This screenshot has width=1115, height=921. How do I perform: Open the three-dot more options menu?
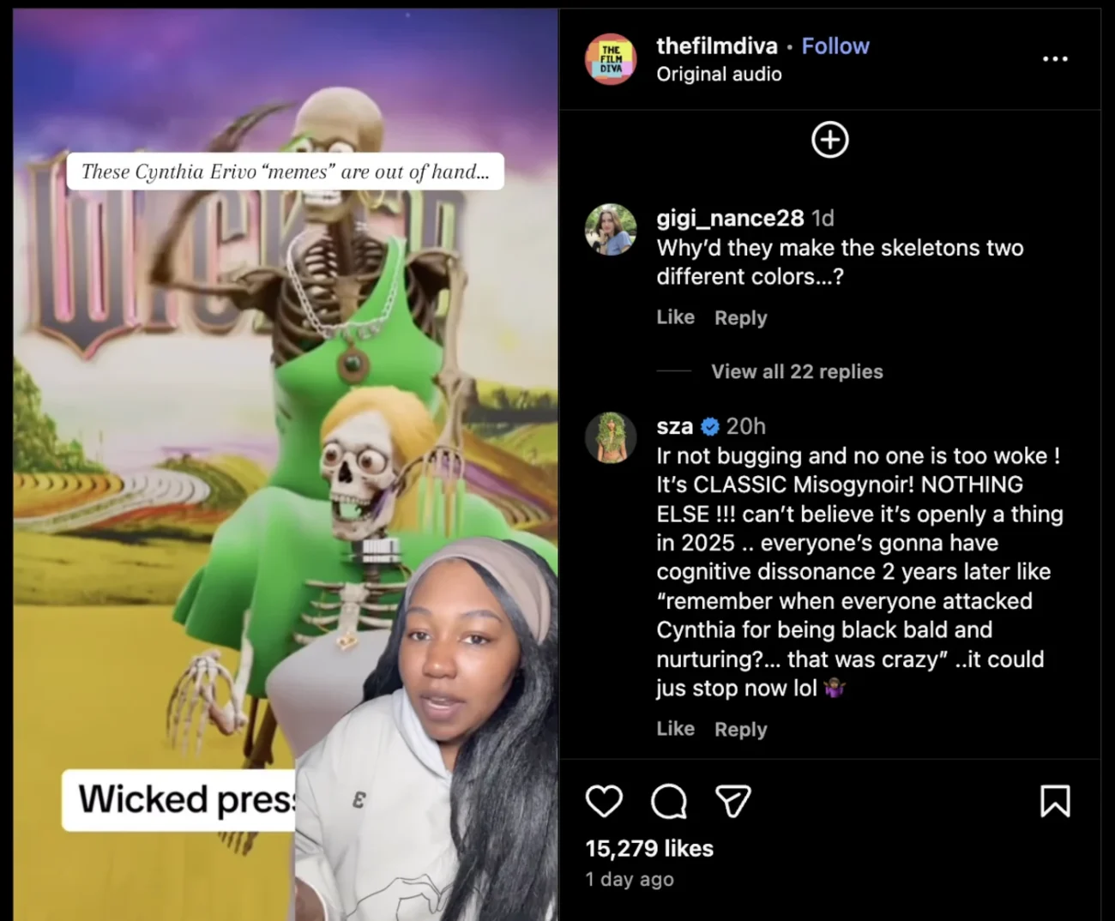point(1055,58)
